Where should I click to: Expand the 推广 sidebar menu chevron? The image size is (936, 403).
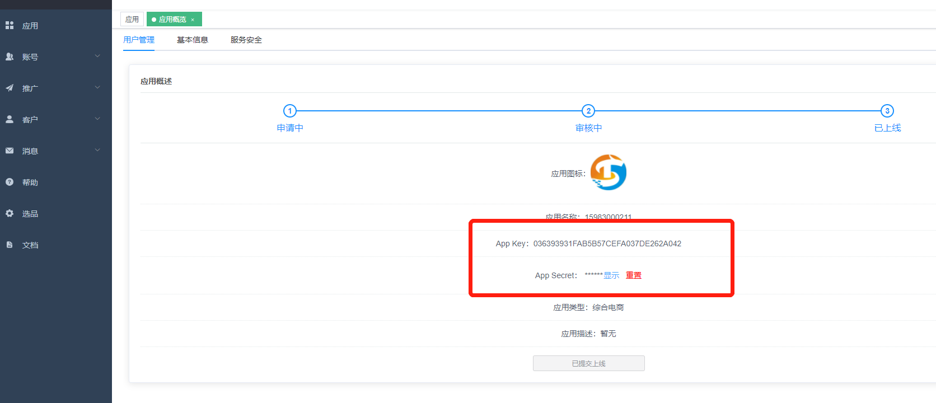tap(97, 87)
